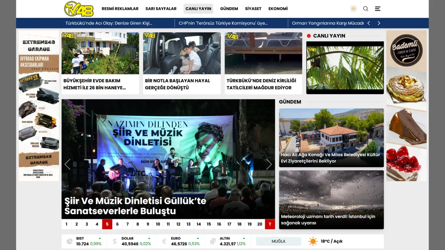Open the Hacı Ali Ağa Konağı news thumbnail
The image size is (445, 250).
pyautogui.click(x=331, y=138)
